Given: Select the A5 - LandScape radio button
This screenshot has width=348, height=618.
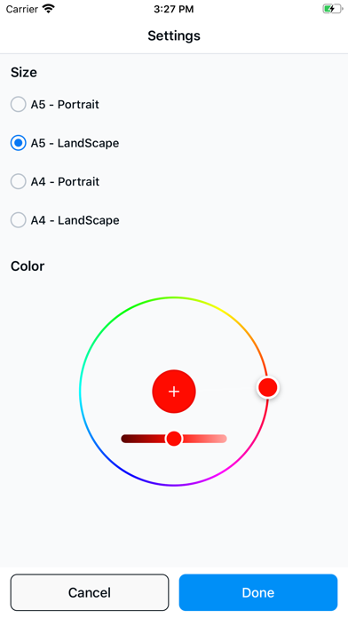Looking at the screenshot, I should (18, 143).
